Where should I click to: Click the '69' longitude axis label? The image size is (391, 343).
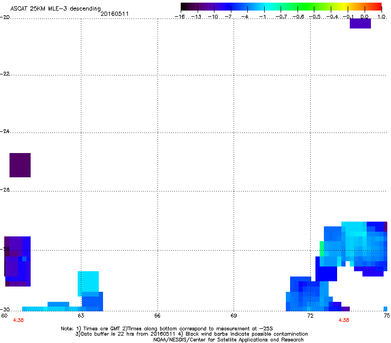[x=234, y=316]
